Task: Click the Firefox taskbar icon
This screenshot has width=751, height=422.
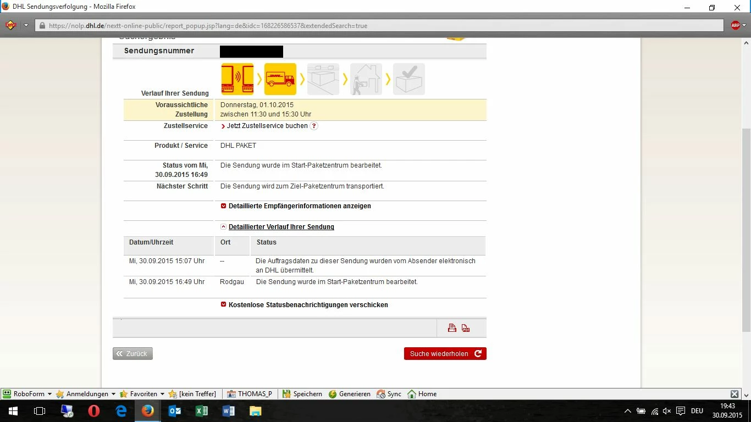Action: pyautogui.click(x=148, y=411)
